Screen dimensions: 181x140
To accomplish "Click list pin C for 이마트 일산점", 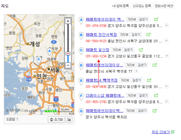I will click(x=81, y=51).
